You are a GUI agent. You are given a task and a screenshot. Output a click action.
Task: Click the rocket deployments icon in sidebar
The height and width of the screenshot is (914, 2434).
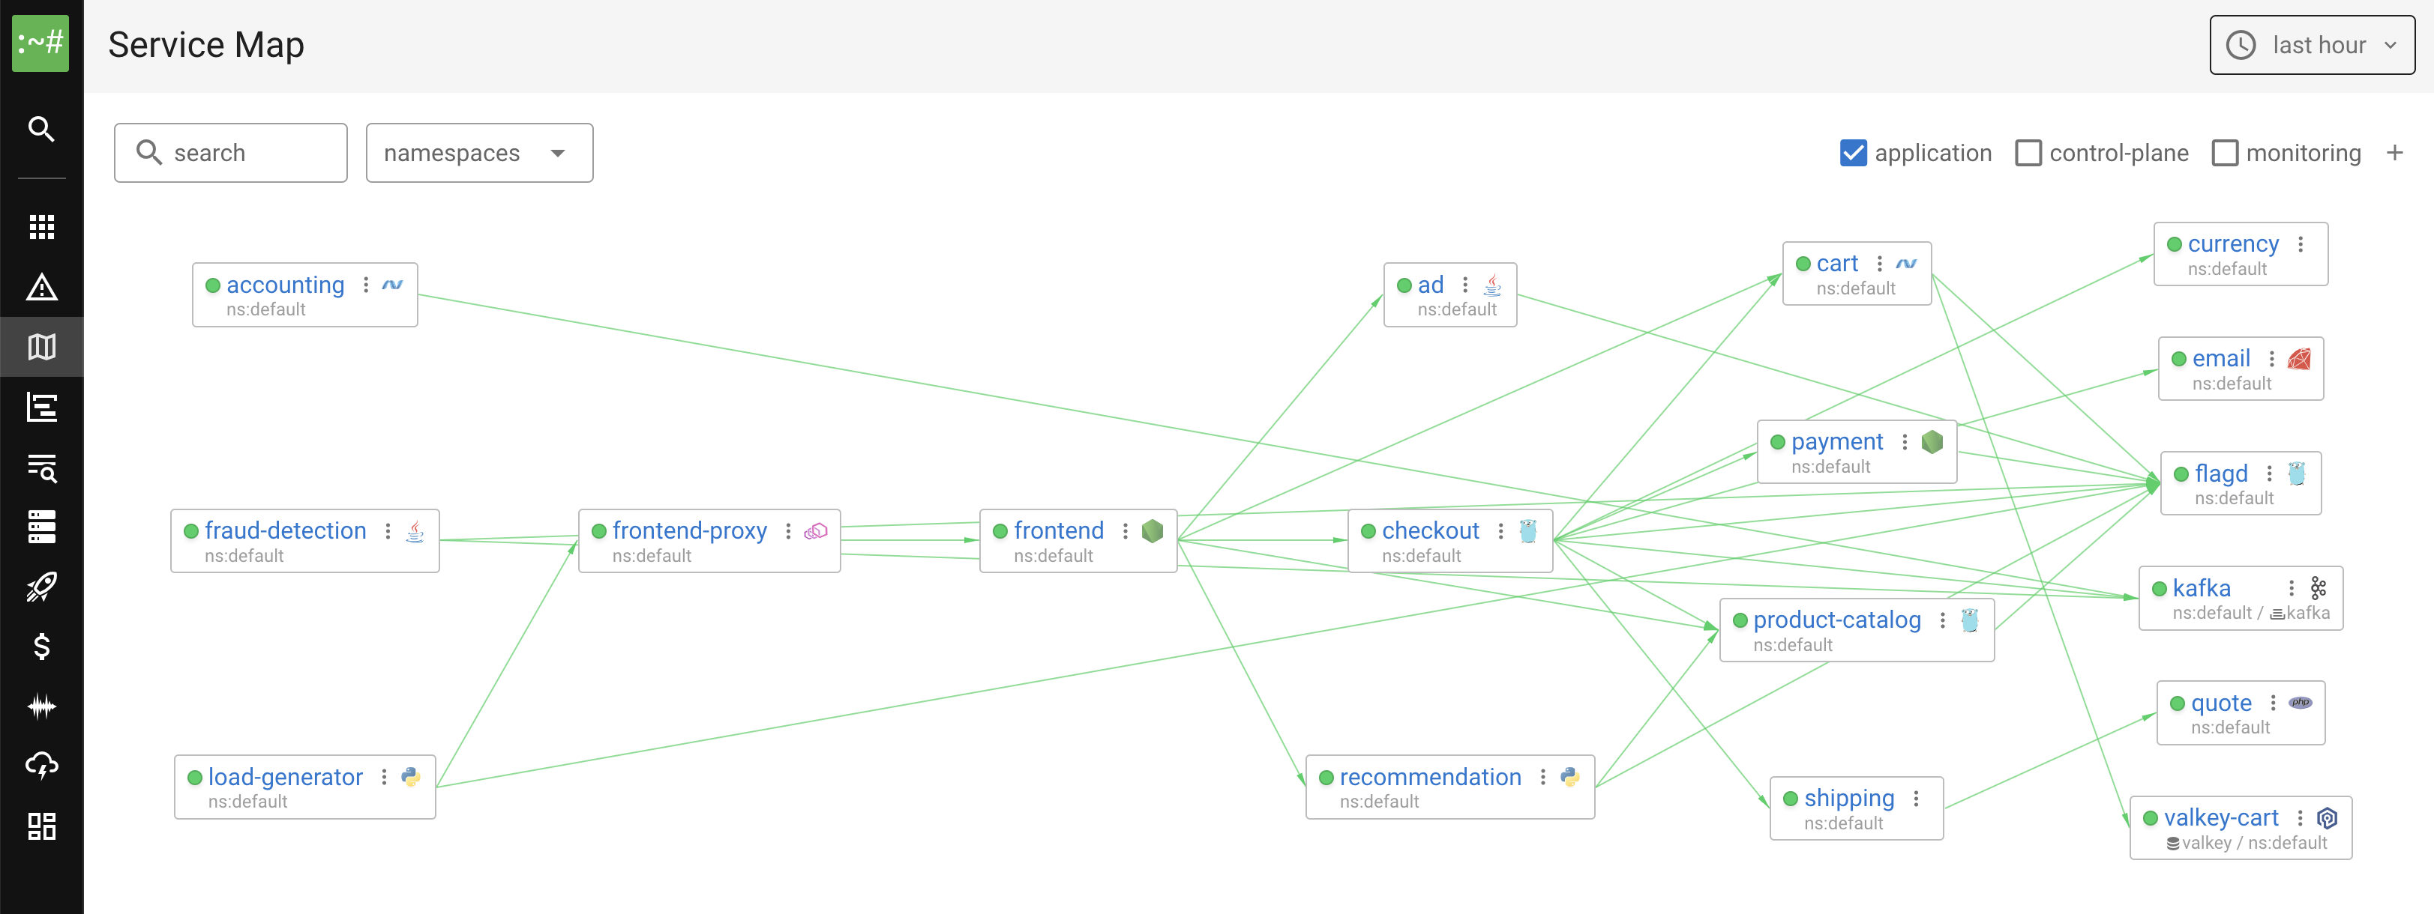(41, 587)
